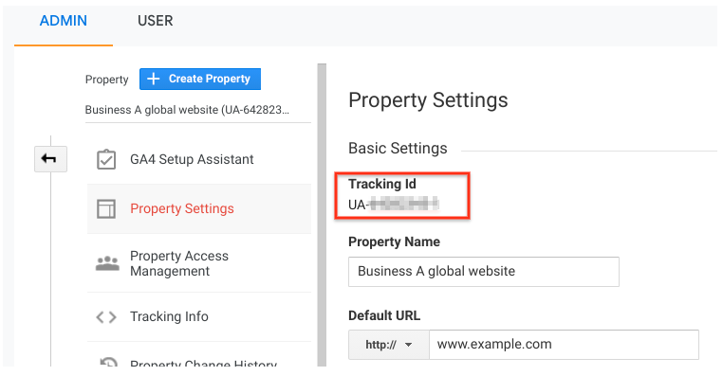Viewport: 723px width, 376px height.
Task: Click the Tracking Info code brackets icon
Action: 106,317
